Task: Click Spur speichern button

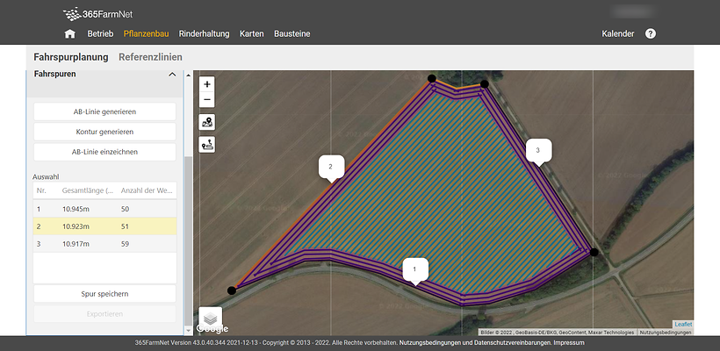Action: click(x=104, y=293)
